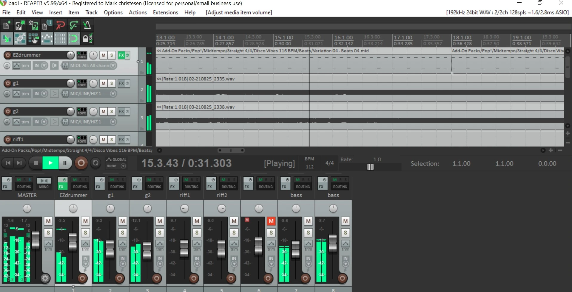Toggle item grouping chain-link icon
The image size is (572, 292).
click(x=20, y=38)
